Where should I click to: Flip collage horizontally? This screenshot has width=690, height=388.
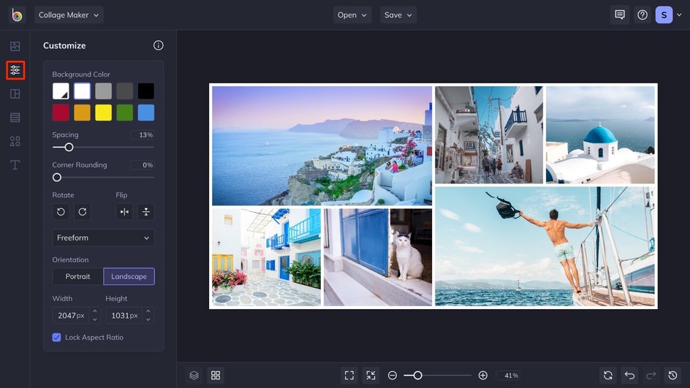point(124,212)
